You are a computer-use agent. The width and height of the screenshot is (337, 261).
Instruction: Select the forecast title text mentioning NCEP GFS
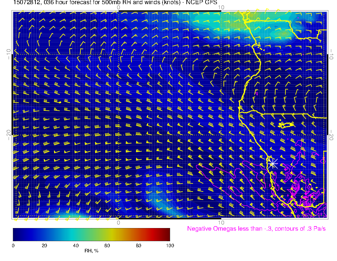click(x=115, y=3)
